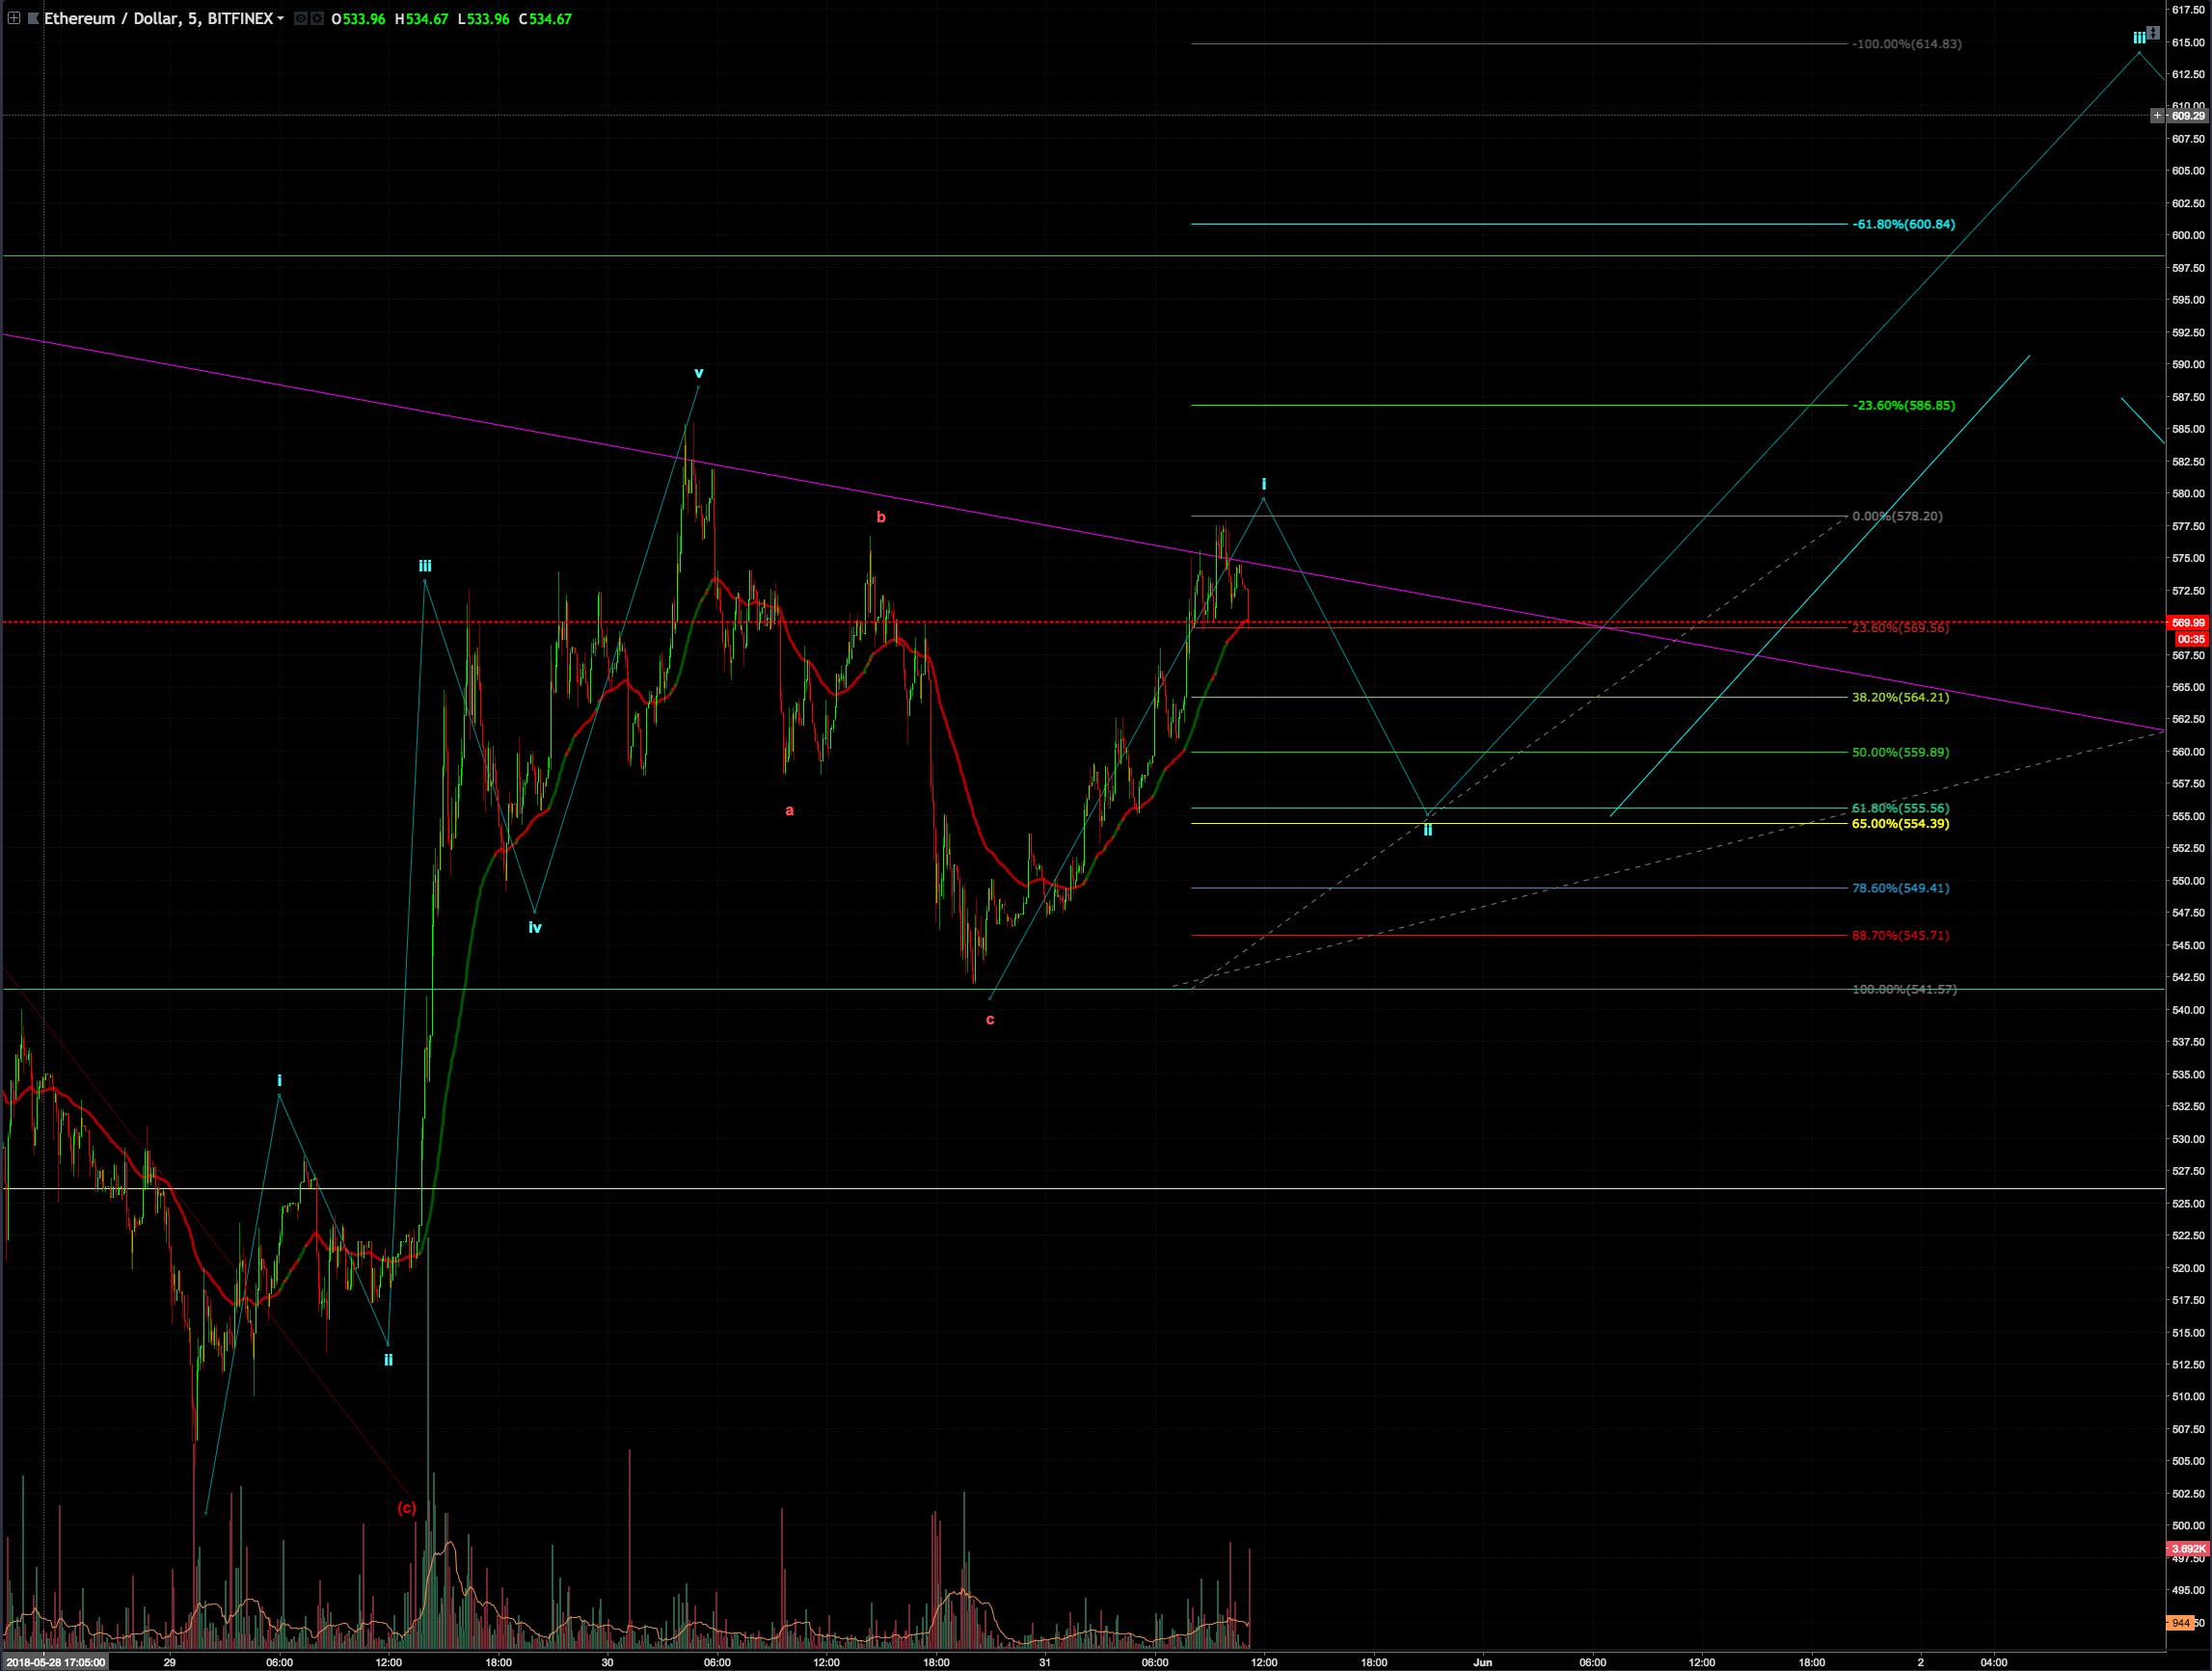The width and height of the screenshot is (2212, 1671).
Task: Click the collapse pane arrows icon top-right
Action: click(2153, 32)
